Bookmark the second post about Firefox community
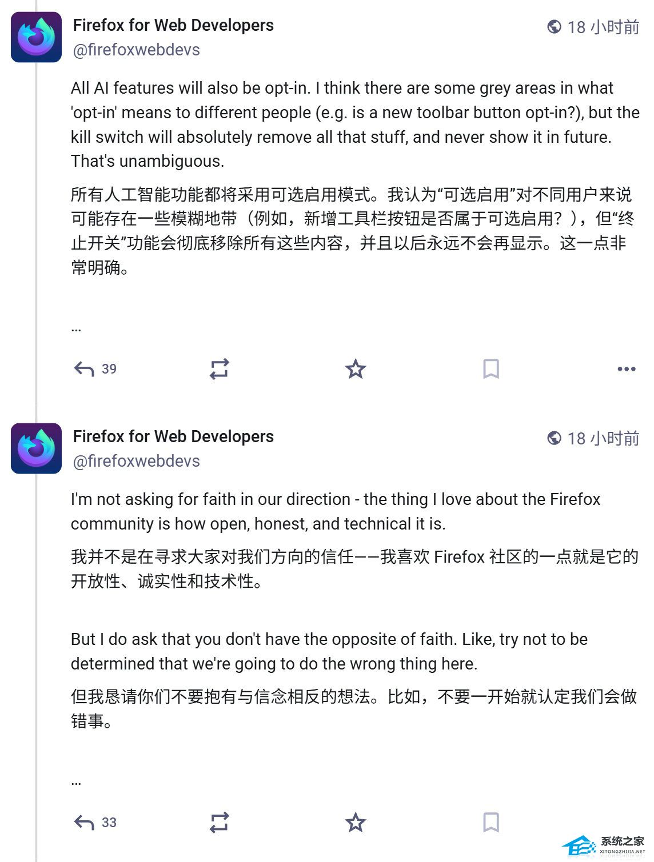 [491, 823]
